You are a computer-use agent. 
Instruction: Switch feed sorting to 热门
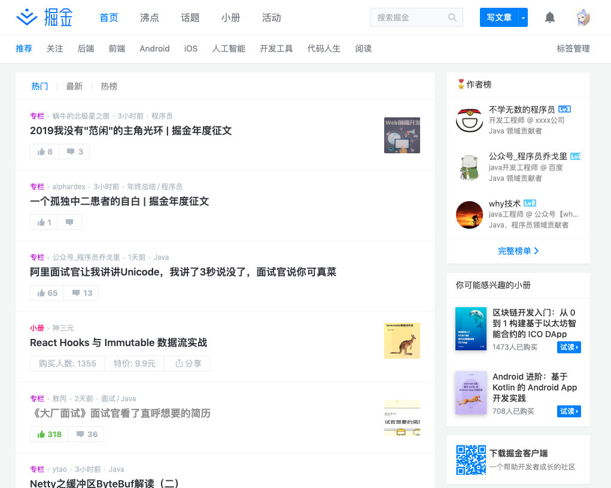pyautogui.click(x=39, y=86)
